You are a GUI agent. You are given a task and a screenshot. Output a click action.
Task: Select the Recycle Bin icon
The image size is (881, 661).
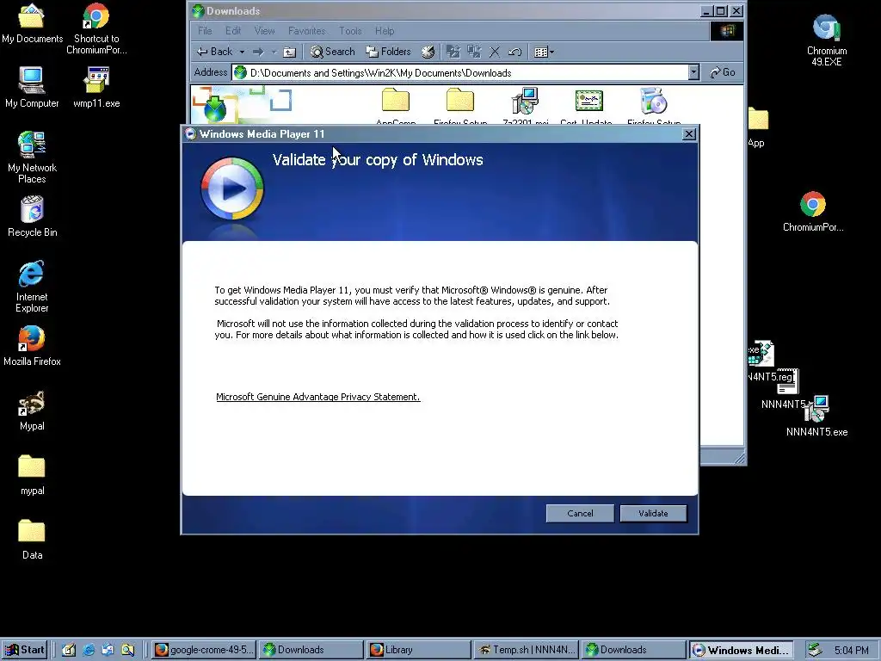[32, 216]
